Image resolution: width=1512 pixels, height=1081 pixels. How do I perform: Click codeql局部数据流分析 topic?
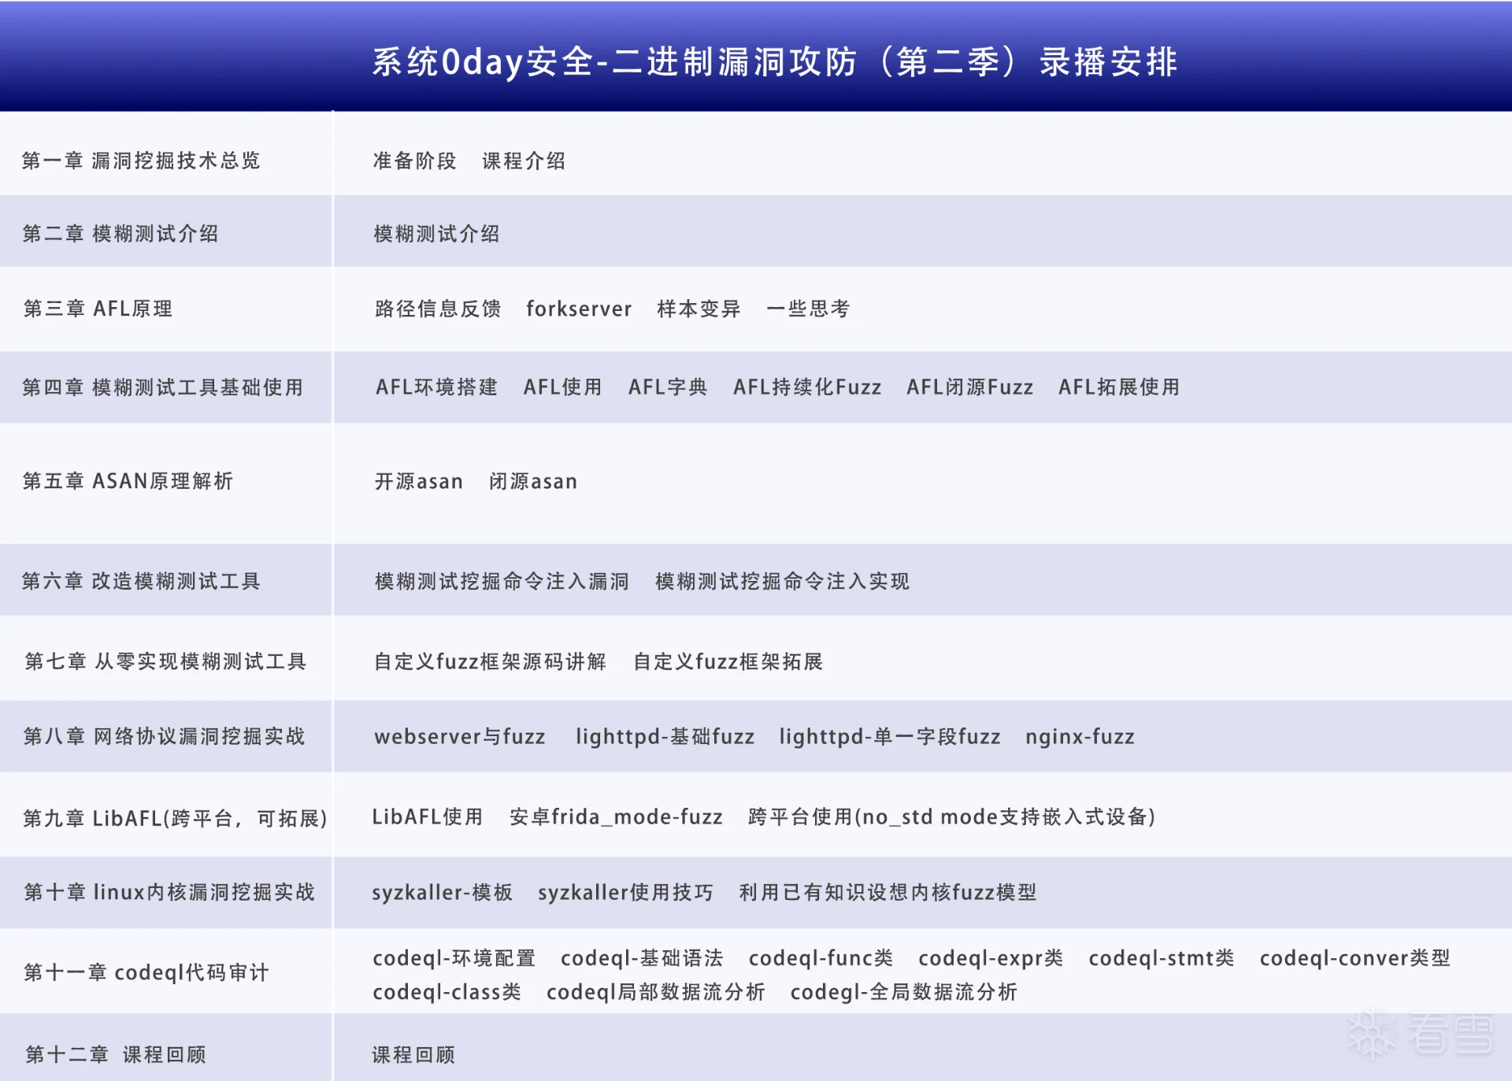(x=655, y=991)
